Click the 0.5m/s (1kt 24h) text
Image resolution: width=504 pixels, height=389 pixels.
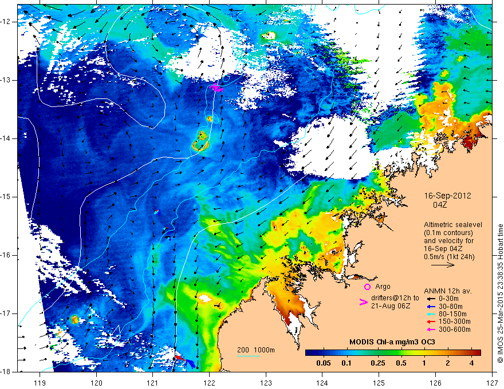(449, 257)
